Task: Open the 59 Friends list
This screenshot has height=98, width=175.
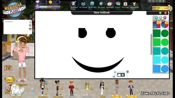Action: 83,5
